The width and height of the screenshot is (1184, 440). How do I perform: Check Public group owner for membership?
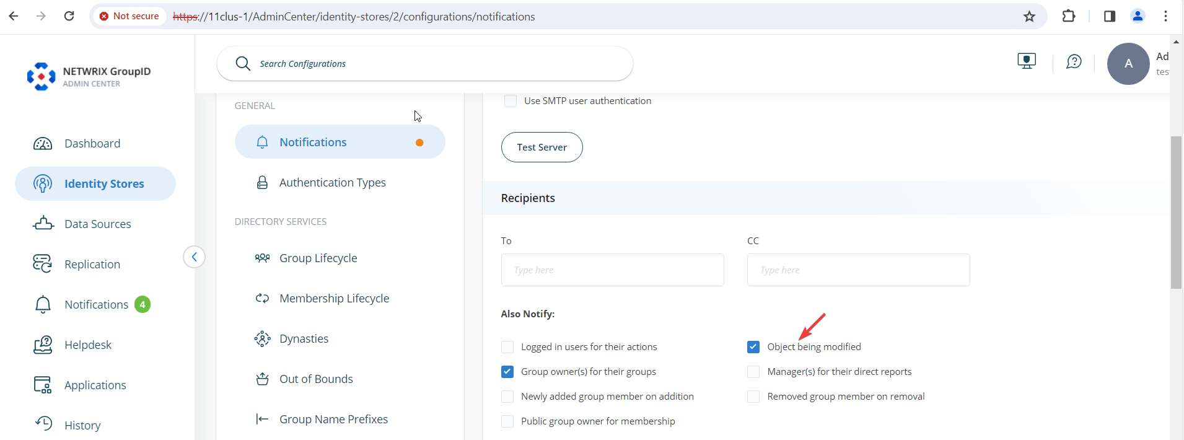(507, 421)
